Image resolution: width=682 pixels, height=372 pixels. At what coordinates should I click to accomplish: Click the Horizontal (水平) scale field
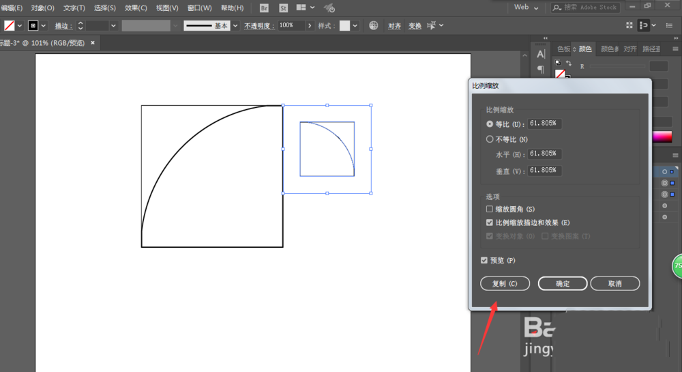544,154
